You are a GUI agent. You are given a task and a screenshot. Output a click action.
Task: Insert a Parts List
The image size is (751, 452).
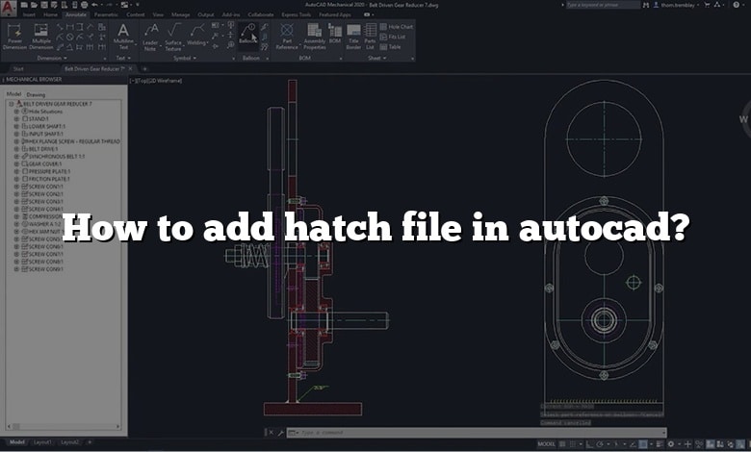click(370, 37)
